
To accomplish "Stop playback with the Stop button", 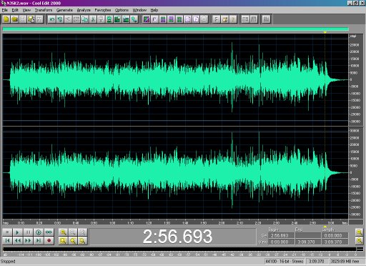I will pyautogui.click(x=7, y=232).
